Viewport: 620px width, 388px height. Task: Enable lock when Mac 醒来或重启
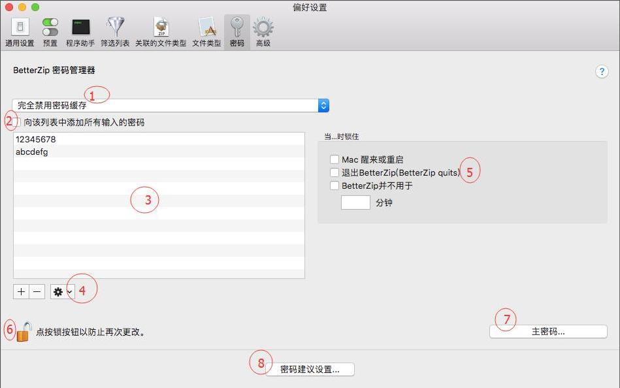pyautogui.click(x=336, y=159)
